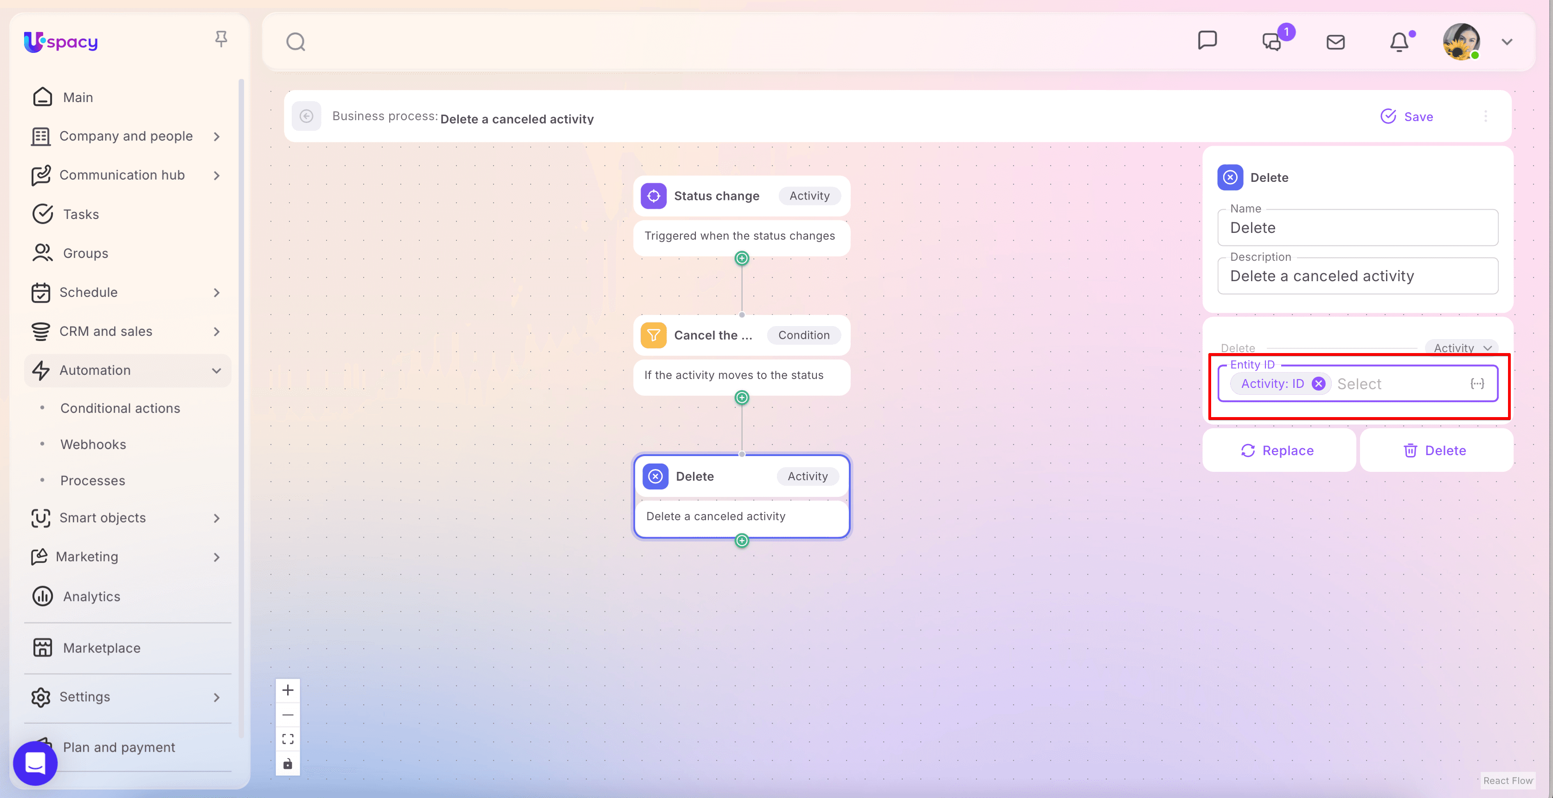Viewport: 1553px width, 798px height.
Task: Collapse the Automation menu section
Action: click(x=217, y=370)
